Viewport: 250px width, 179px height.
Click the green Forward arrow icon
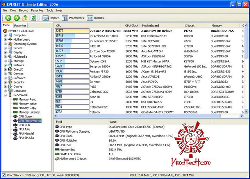pyautogui.click(x=16, y=18)
